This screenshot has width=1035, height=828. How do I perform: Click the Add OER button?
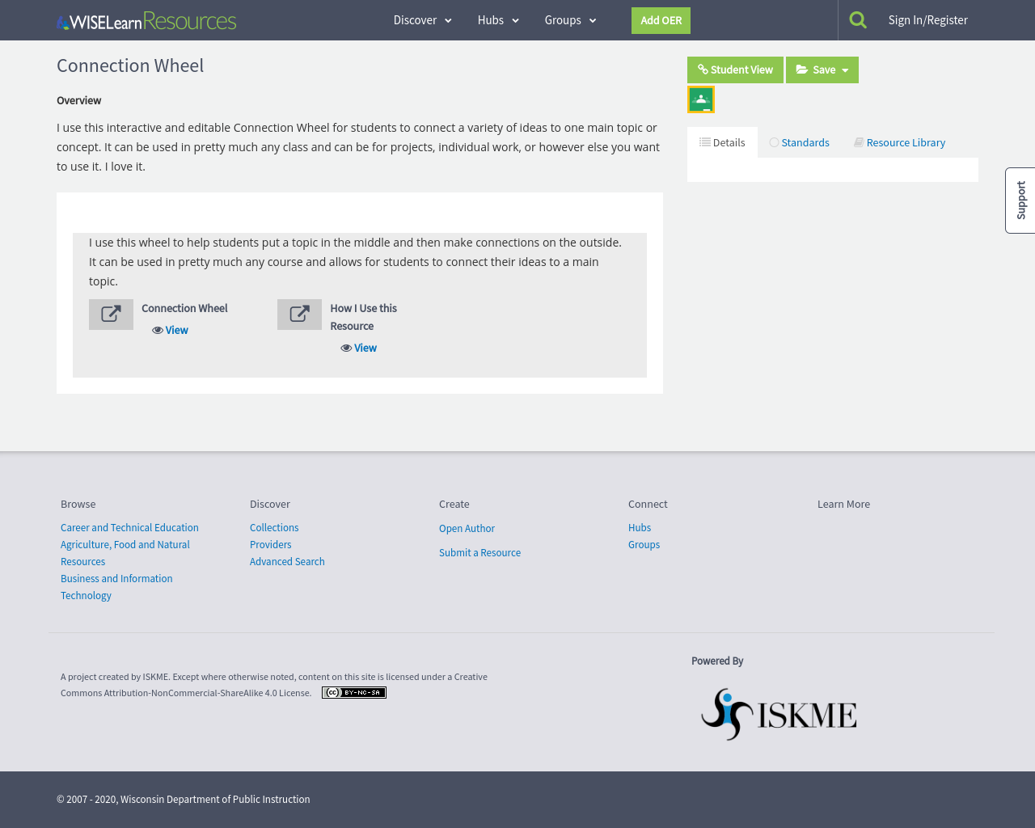[x=661, y=20]
